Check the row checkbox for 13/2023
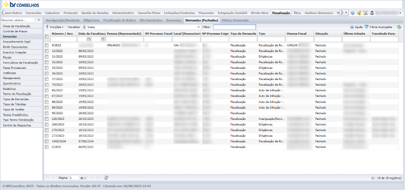 pyautogui.click(x=47, y=51)
